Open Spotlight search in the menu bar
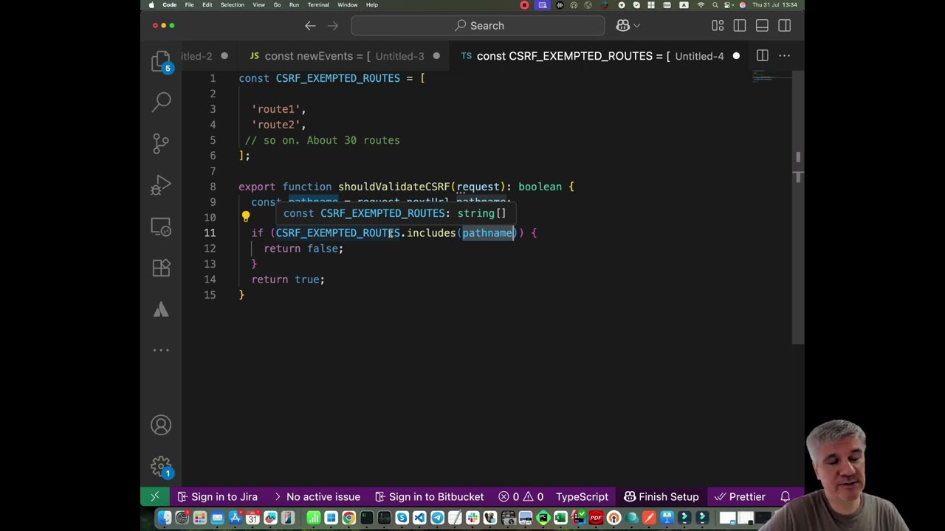This screenshot has height=531, width=945. (x=715, y=5)
